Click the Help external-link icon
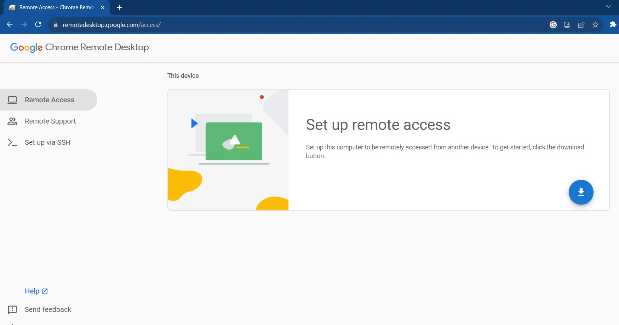619x325 pixels. point(45,291)
